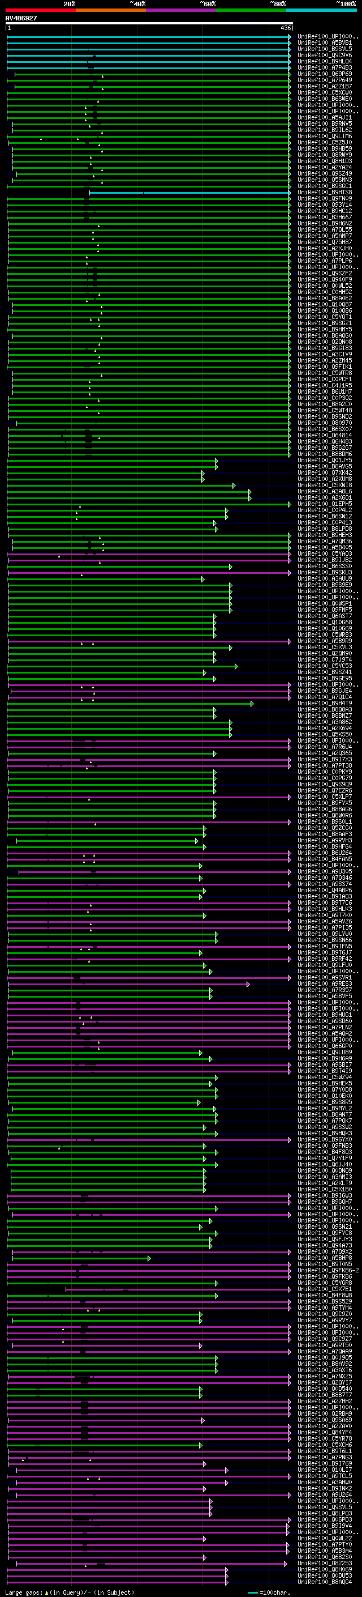The width and height of the screenshot is (362, 1597).
Task: Click the purple alignment bar for UniRef100_B9SKU3
Action: click(149, 572)
